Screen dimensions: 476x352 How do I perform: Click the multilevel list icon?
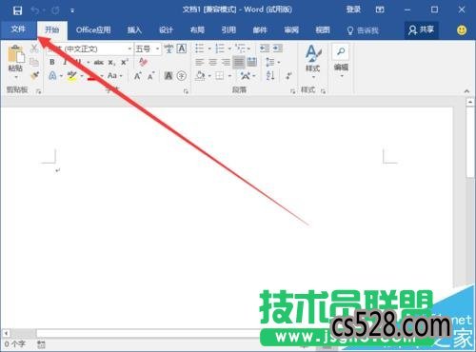click(240, 49)
